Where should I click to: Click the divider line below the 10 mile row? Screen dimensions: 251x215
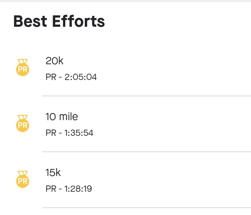(x=147, y=152)
